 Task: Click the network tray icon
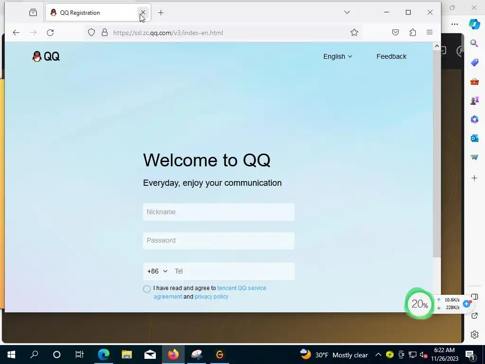point(413,355)
